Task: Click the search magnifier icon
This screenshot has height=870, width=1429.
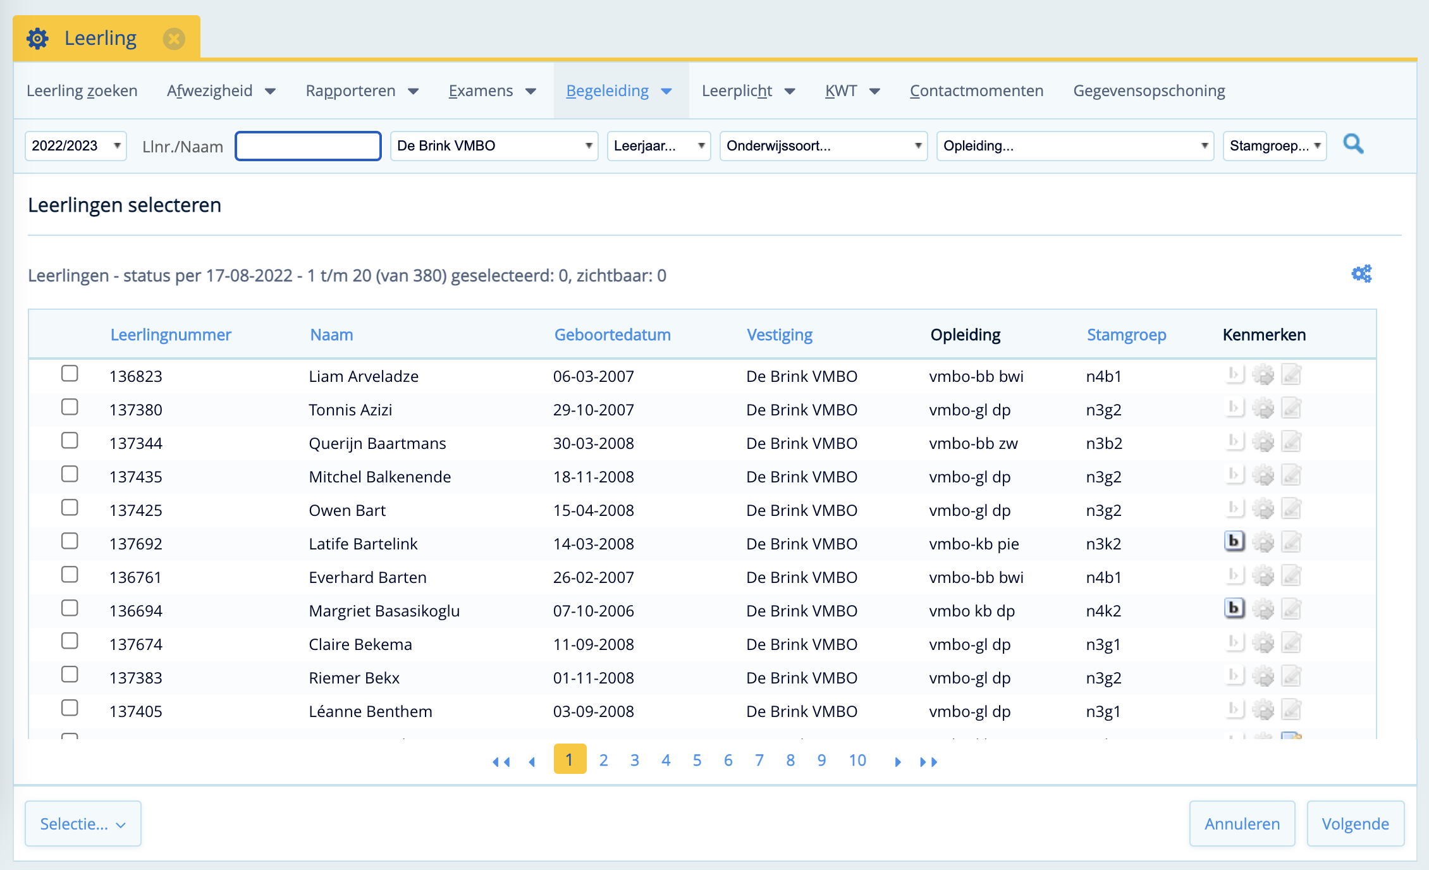Action: tap(1353, 145)
